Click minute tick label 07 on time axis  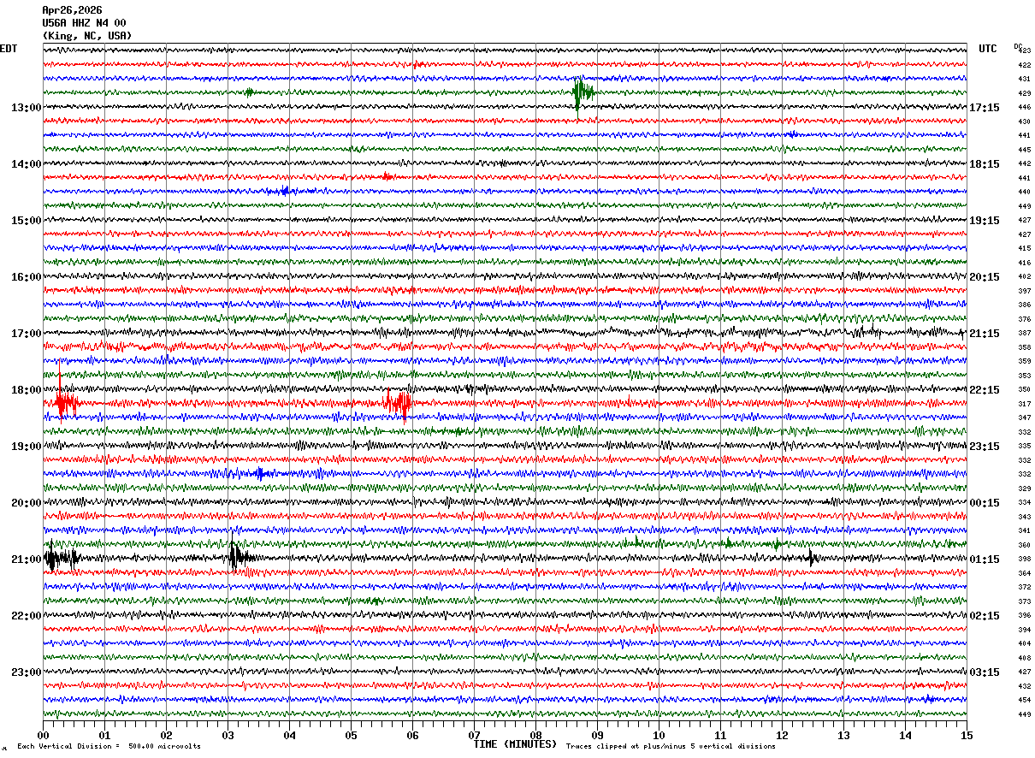coord(474,735)
